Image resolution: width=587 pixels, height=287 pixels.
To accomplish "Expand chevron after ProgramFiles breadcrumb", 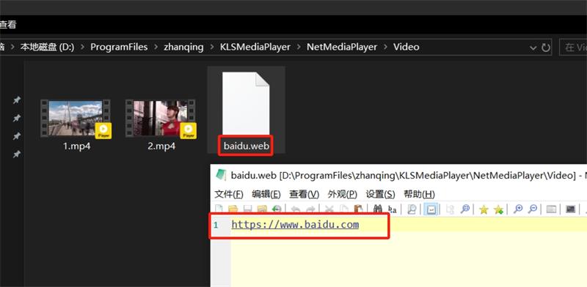I will pyautogui.click(x=156, y=48).
